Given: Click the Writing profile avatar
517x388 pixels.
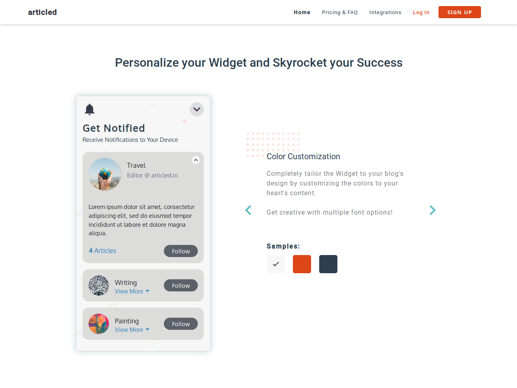Looking at the screenshot, I should point(99,285).
